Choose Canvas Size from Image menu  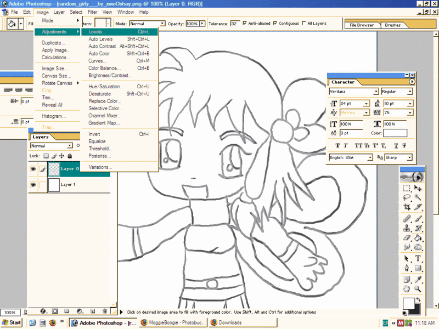(57, 76)
